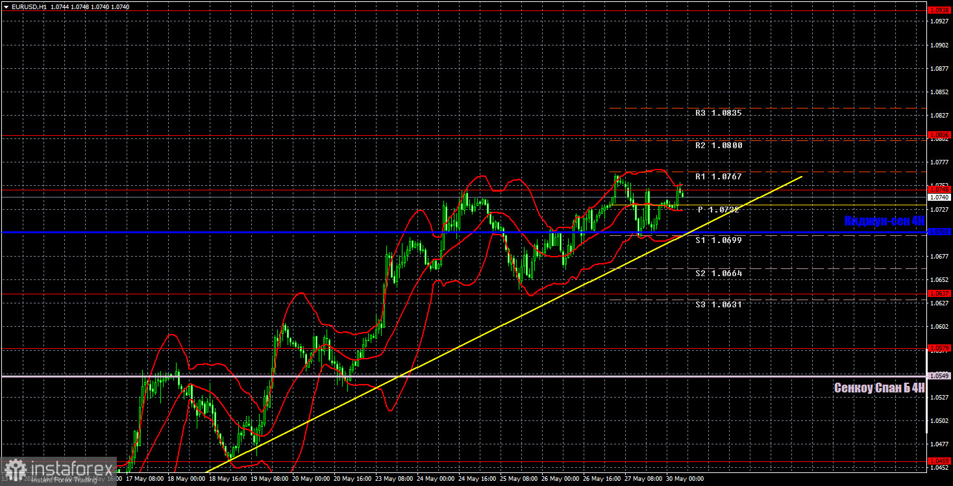Image resolution: width=953 pixels, height=486 pixels.
Task: Select the thick blue Kijun-sen horizontal line
Action: (464, 232)
